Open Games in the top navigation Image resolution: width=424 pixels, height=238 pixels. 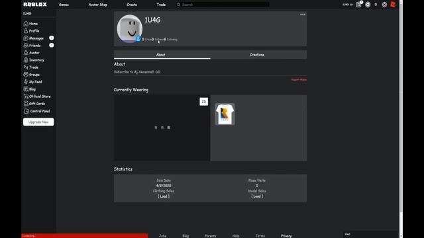point(64,5)
